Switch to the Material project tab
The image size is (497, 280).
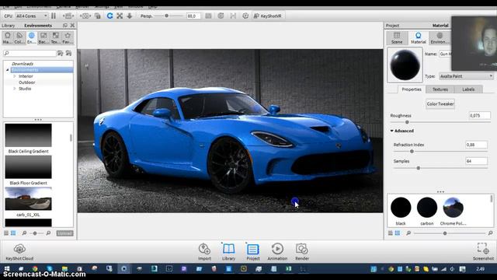coord(419,38)
